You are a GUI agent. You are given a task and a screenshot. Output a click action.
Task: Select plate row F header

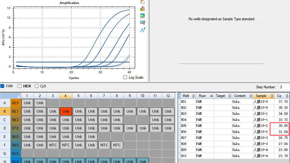[x=5, y=145]
